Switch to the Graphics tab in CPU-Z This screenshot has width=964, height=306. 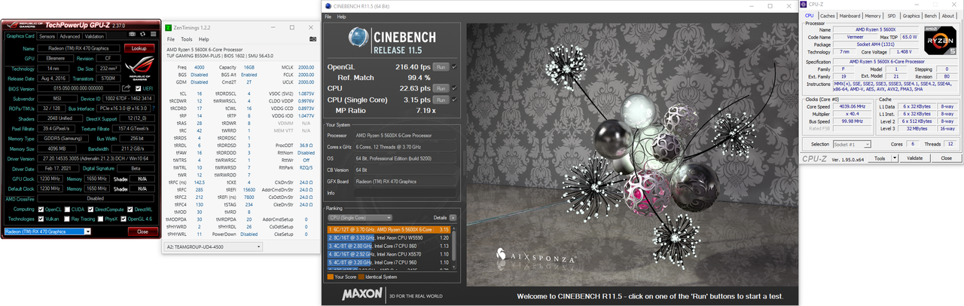(x=911, y=16)
